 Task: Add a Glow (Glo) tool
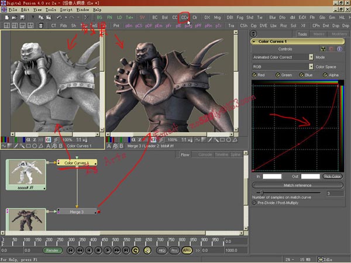point(322,18)
